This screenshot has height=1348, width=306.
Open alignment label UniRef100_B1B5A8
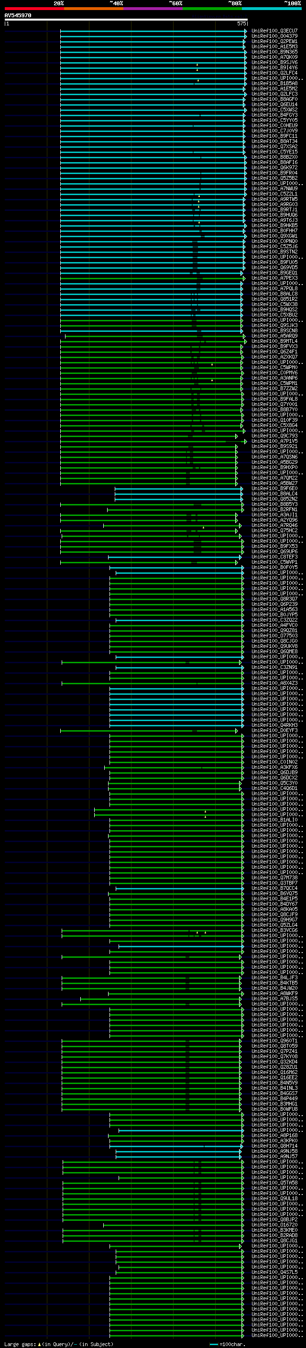tap(274, 83)
